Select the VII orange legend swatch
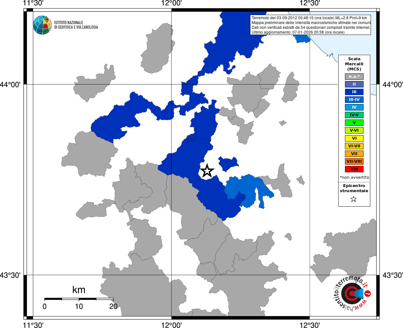403x328 pixels. click(x=354, y=154)
